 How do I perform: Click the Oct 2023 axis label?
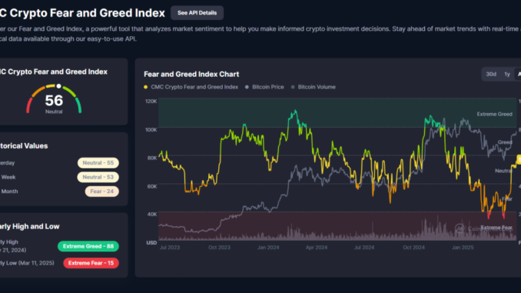coord(219,248)
